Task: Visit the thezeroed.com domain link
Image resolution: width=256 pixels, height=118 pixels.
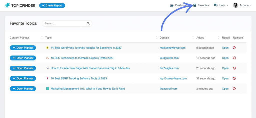Action: point(168,88)
